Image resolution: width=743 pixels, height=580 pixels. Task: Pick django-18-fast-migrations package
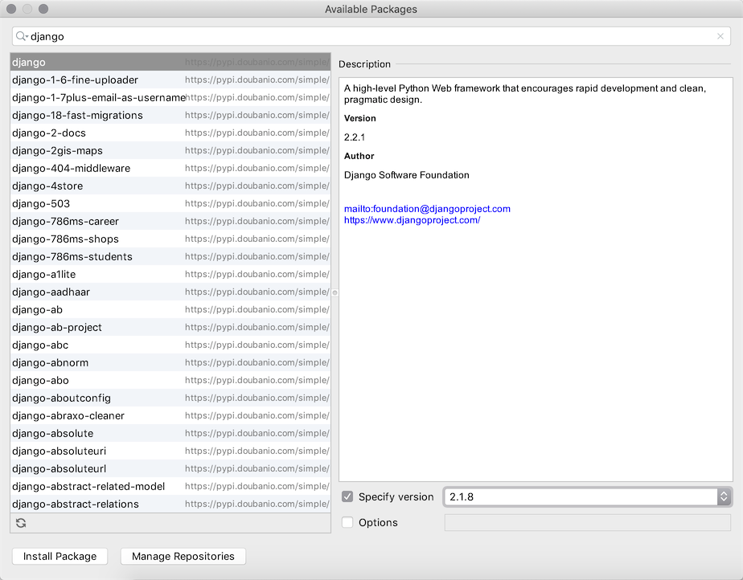pos(77,115)
